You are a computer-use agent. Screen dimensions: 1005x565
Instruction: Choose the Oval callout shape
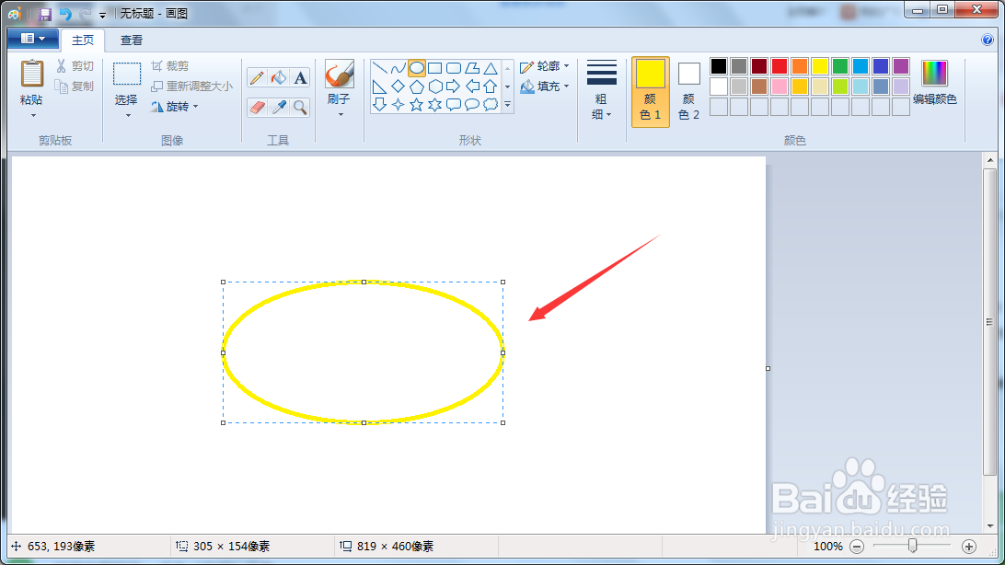tap(472, 104)
